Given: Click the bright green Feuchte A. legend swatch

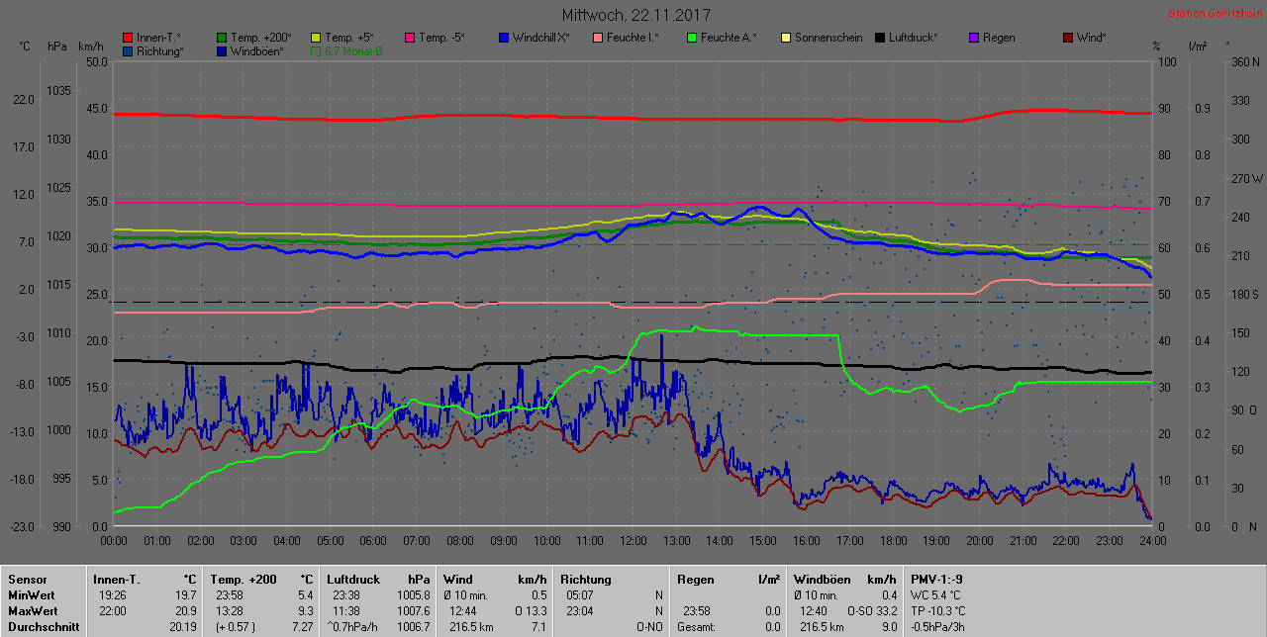Looking at the screenshot, I should (x=691, y=38).
